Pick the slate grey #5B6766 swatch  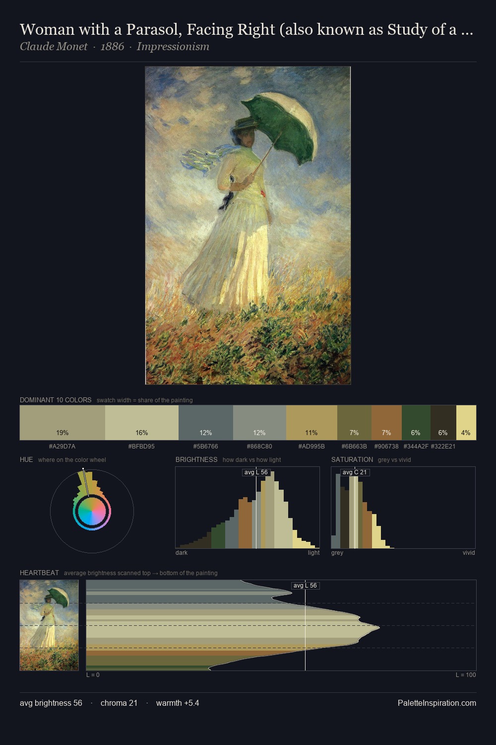[206, 423]
